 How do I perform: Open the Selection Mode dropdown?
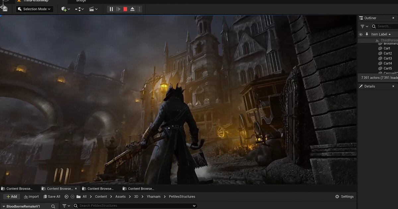[x=34, y=9]
